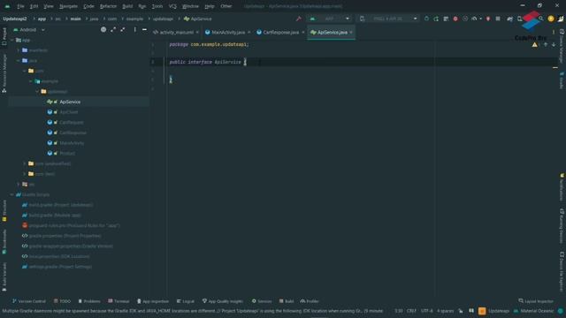
Task: Click Select Opened File target icon
Action: point(103,29)
